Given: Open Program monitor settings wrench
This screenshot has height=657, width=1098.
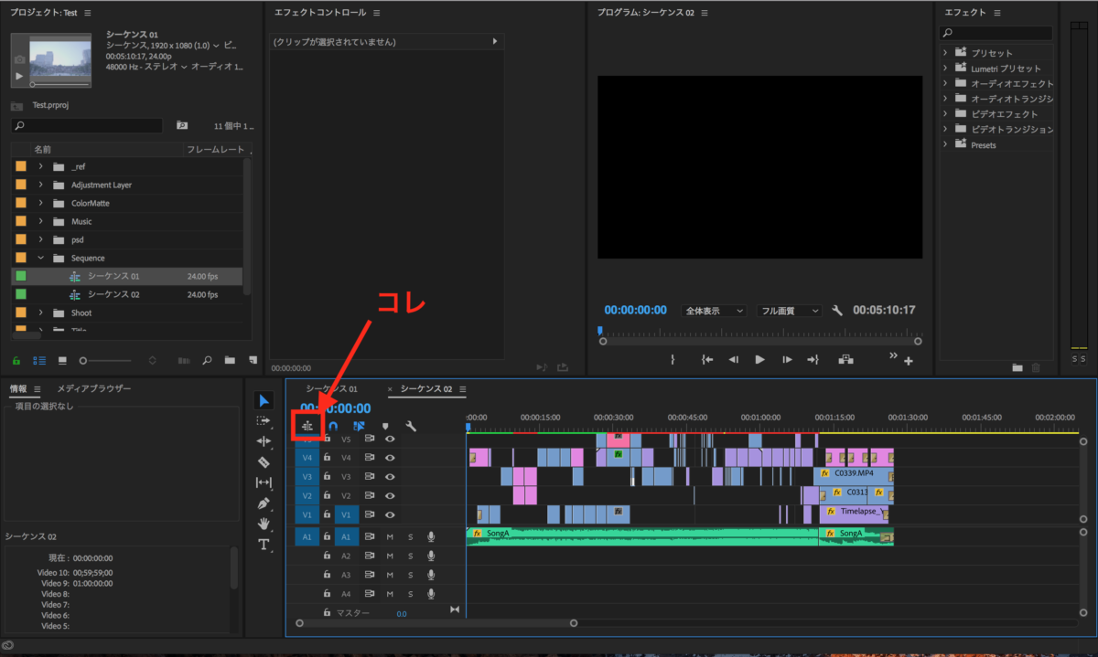Looking at the screenshot, I should (x=836, y=311).
